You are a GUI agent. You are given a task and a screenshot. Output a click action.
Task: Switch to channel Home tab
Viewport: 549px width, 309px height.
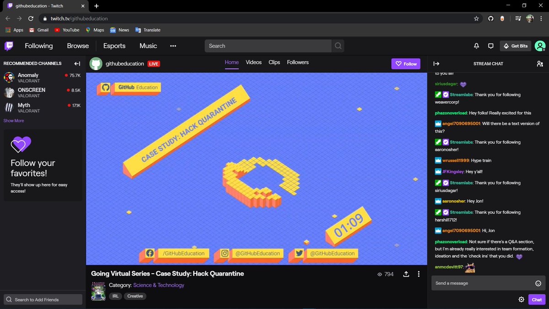point(231,62)
